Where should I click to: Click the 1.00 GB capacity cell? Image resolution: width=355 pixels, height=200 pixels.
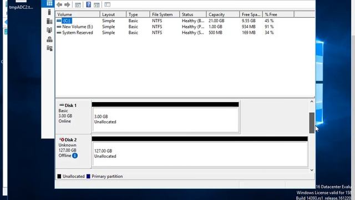click(x=215, y=27)
